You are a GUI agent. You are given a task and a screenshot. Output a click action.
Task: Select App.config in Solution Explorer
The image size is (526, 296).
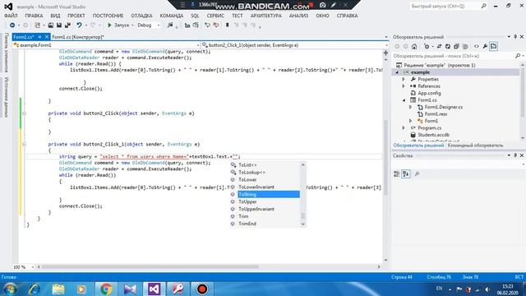click(429, 93)
